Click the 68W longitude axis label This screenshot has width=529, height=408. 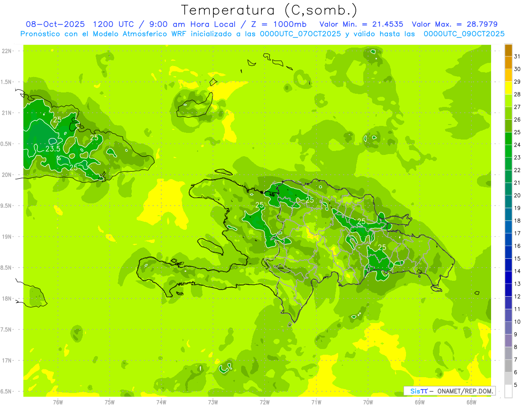471,402
